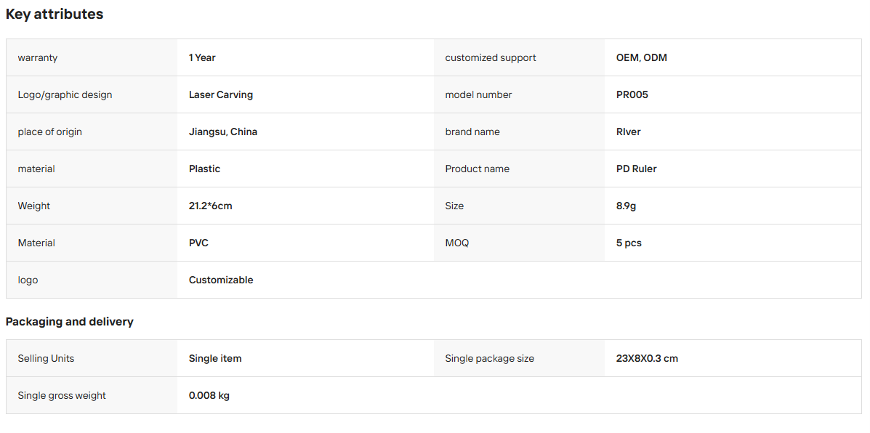The height and width of the screenshot is (433, 870).
Task: Click the '23X8X0.3 cm' value
Action: 647,359
